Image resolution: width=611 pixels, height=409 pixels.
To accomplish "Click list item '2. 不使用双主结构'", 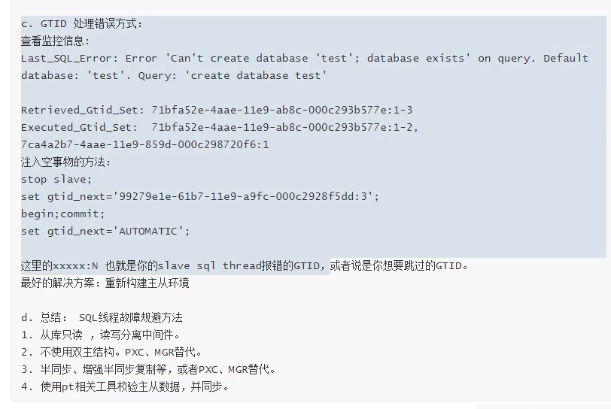I will 111,352.
